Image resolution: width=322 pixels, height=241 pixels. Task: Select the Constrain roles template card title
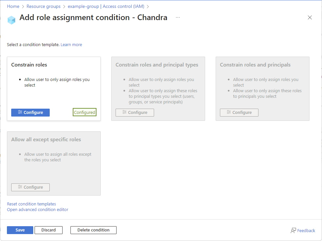[x=29, y=65]
